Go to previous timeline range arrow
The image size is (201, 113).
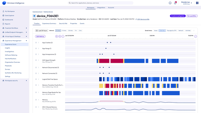click(63, 36)
